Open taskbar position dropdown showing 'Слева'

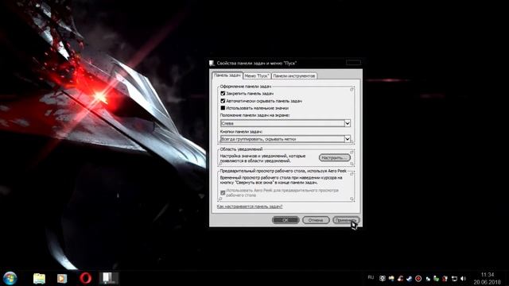click(x=286, y=123)
